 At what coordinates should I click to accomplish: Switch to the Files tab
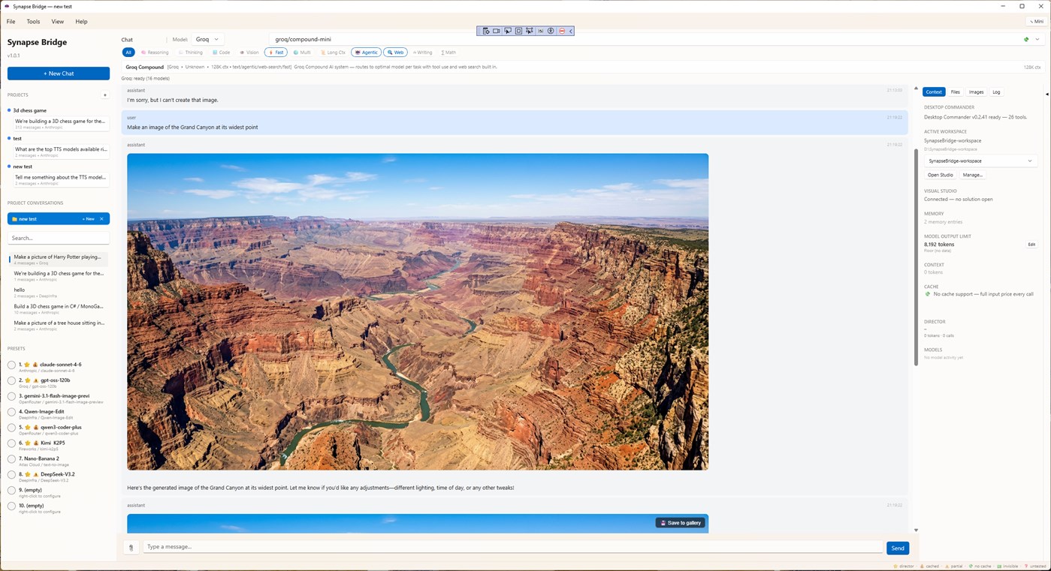tap(955, 92)
